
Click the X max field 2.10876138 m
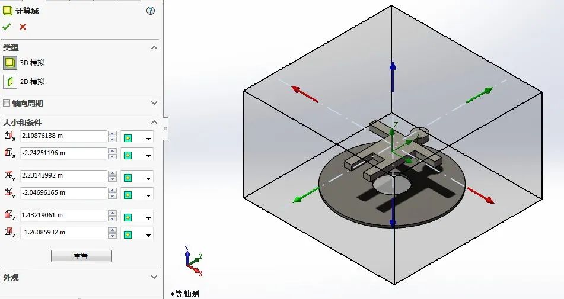62,136
